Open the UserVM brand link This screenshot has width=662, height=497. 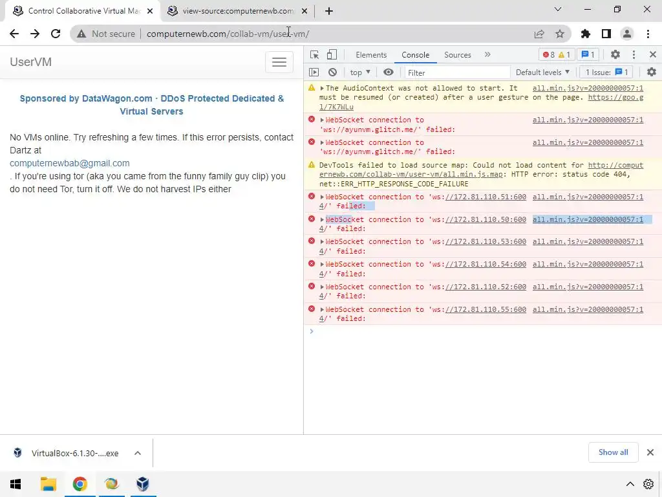(x=31, y=62)
